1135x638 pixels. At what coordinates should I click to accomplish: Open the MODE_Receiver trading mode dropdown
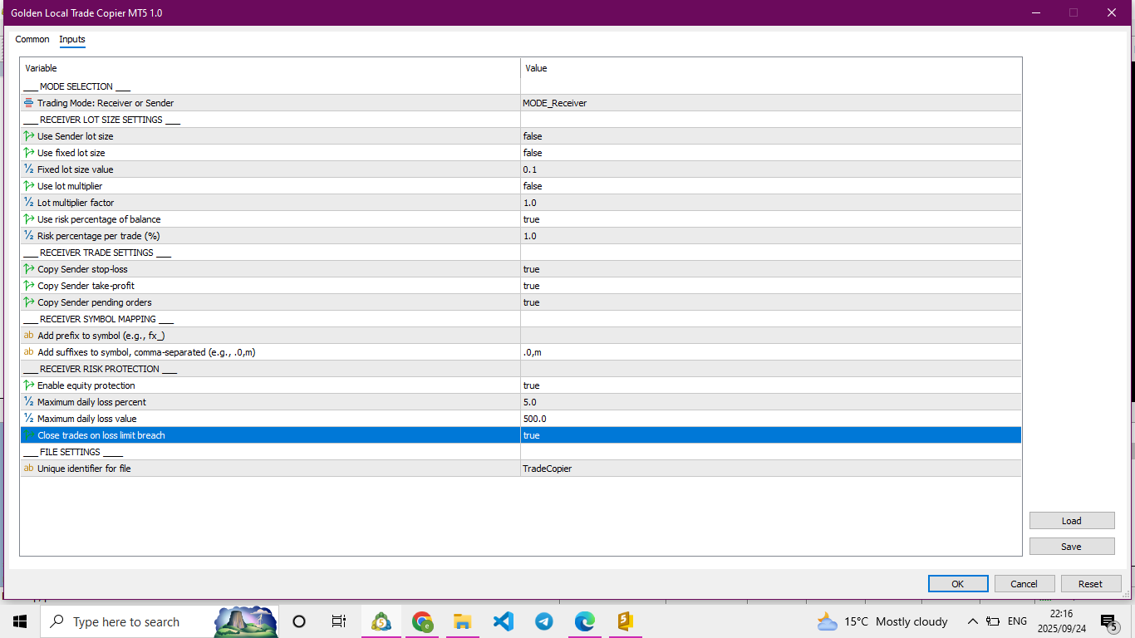point(771,103)
